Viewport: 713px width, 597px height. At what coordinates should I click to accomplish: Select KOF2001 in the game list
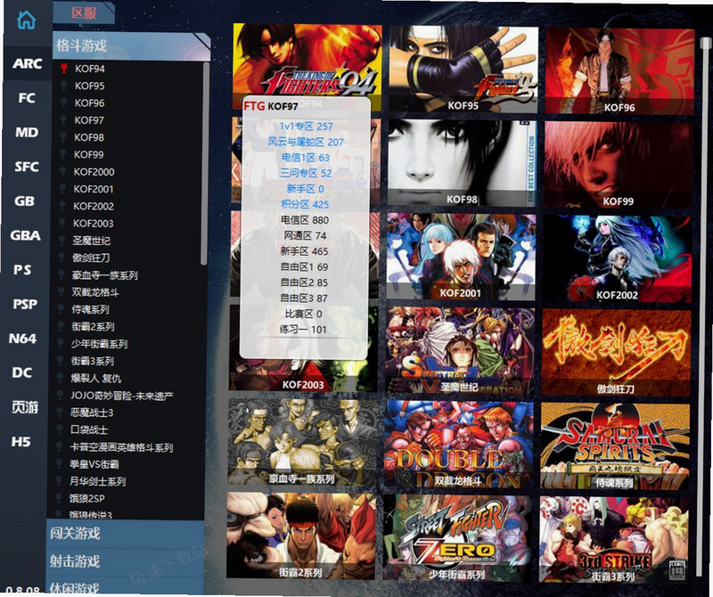coord(94,189)
